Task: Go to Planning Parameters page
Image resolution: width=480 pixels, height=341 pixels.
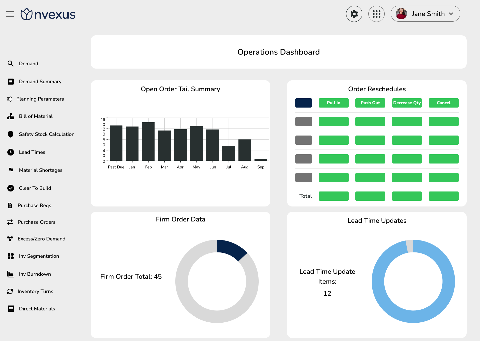Action: pos(40,99)
